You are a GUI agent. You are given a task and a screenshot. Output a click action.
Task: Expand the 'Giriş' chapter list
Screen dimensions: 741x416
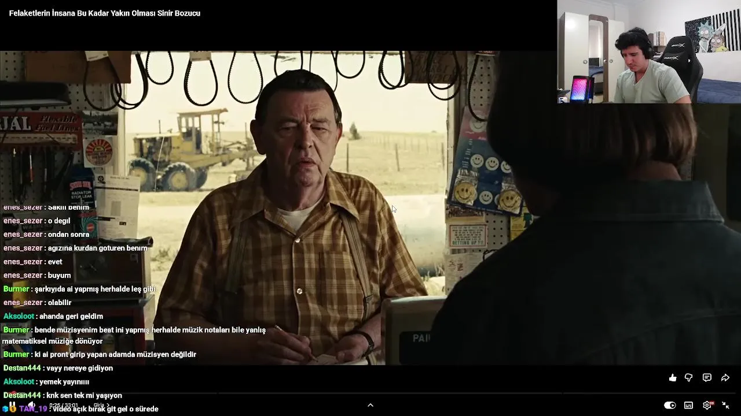coord(101,405)
